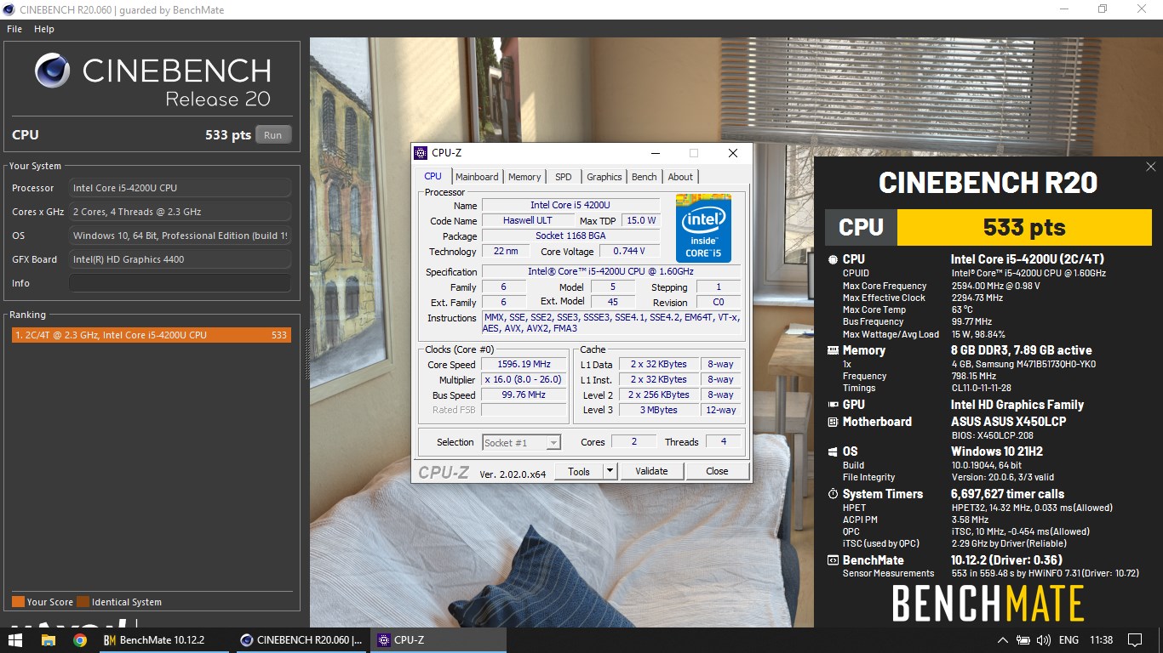Close the BenchMate result overlay
The width and height of the screenshot is (1163, 653).
pyautogui.click(x=1151, y=167)
